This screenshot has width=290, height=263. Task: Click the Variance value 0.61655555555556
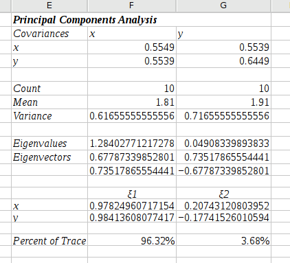132,116
